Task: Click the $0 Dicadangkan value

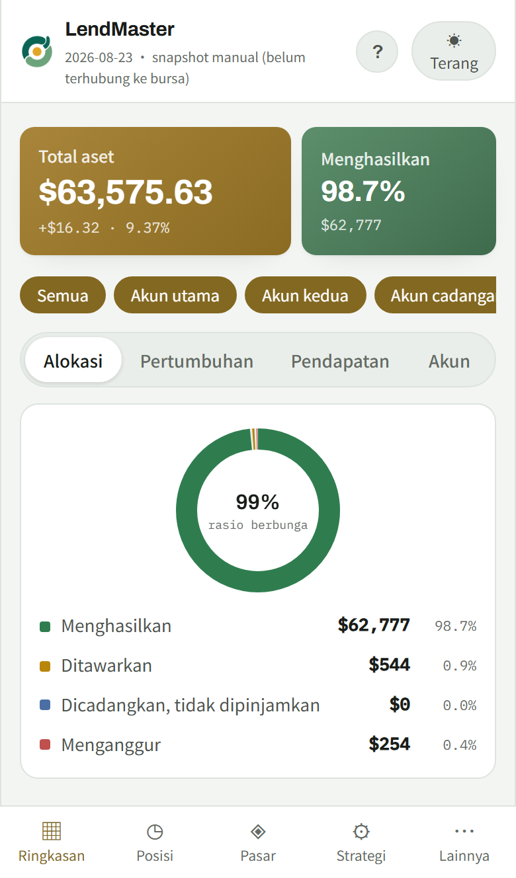Action: tap(400, 704)
